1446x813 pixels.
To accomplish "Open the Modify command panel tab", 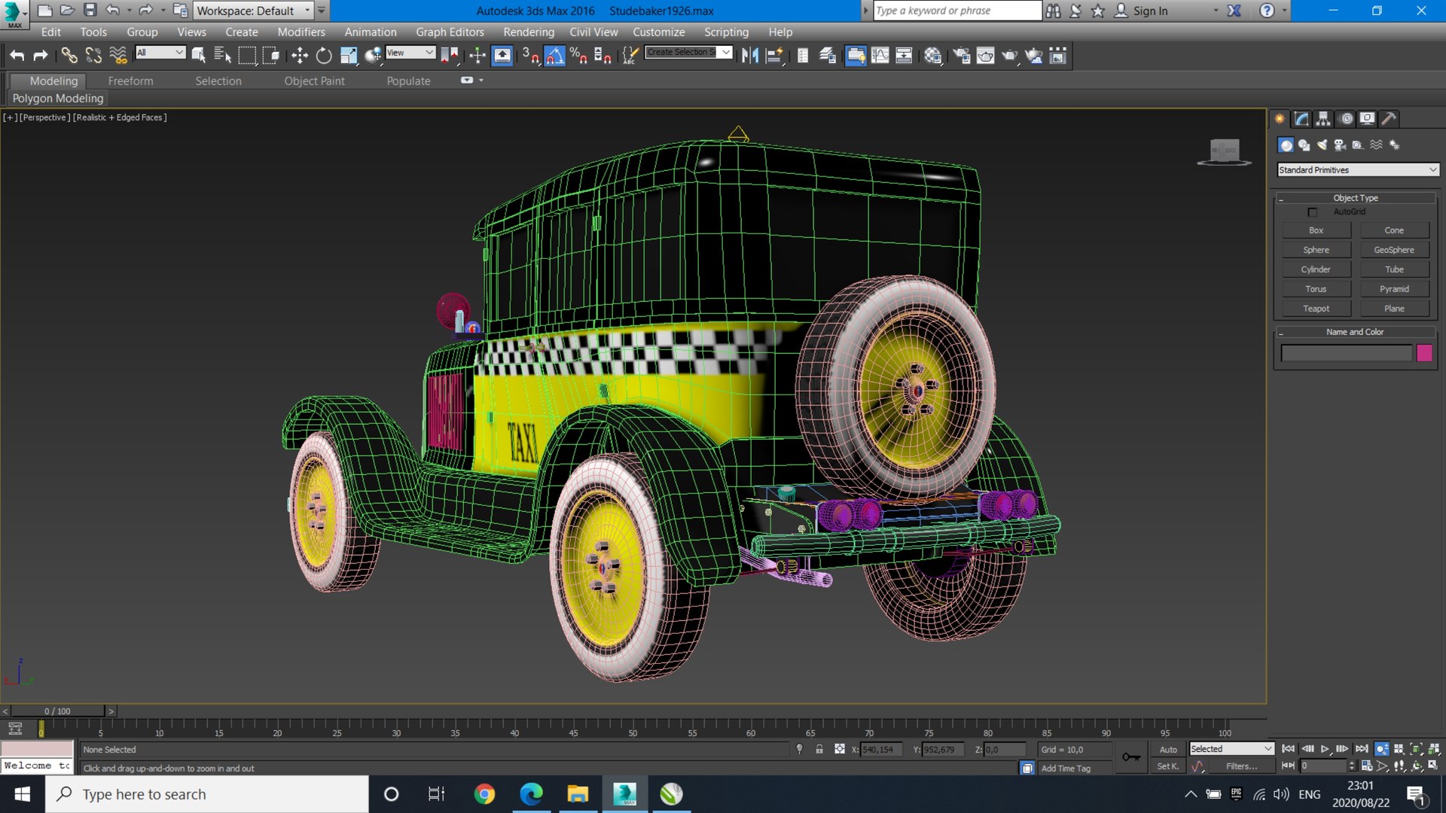I will coord(1302,119).
